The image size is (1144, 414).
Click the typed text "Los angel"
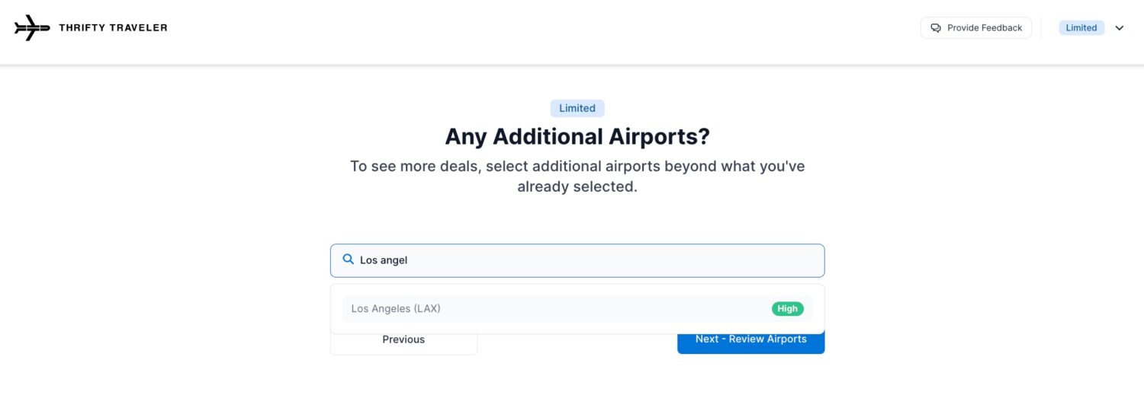384,260
